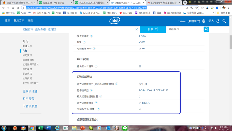Jump to 安全性與可靠性 section
Screen dimensions: 232x131
coord(31,83)
